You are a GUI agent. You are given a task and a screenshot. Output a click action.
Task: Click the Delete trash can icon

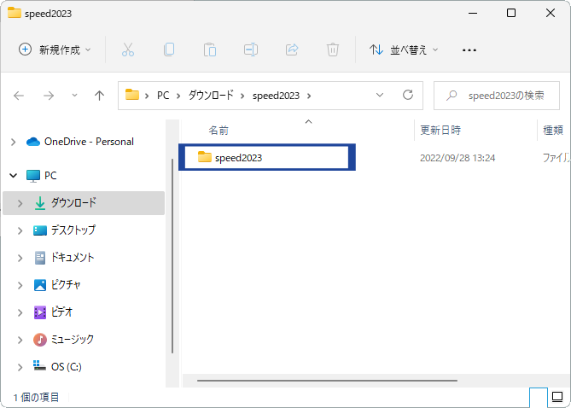click(x=333, y=50)
